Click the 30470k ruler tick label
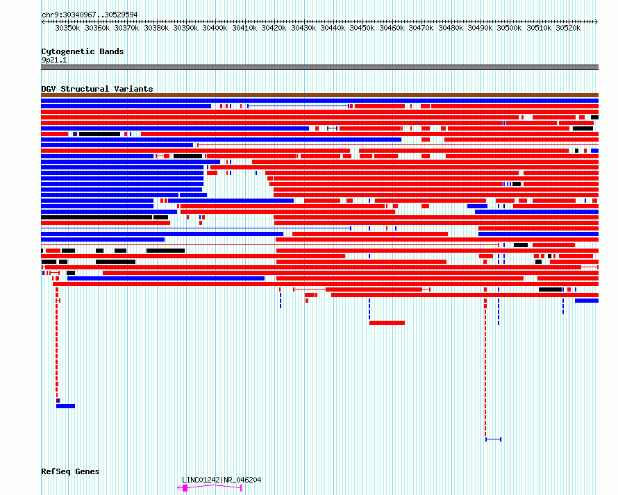Image resolution: width=618 pixels, height=495 pixels. [421, 28]
